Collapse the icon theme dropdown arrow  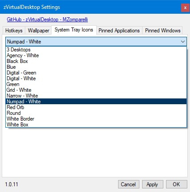[183, 42]
